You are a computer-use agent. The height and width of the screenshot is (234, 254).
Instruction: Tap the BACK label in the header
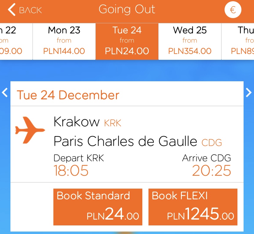pos(30,10)
